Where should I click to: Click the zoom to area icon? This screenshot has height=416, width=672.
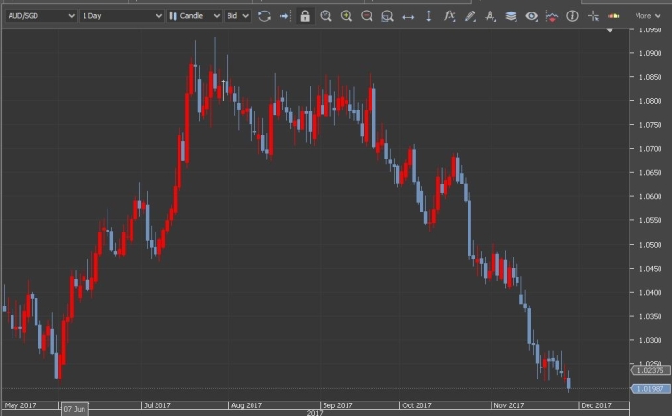pos(388,16)
